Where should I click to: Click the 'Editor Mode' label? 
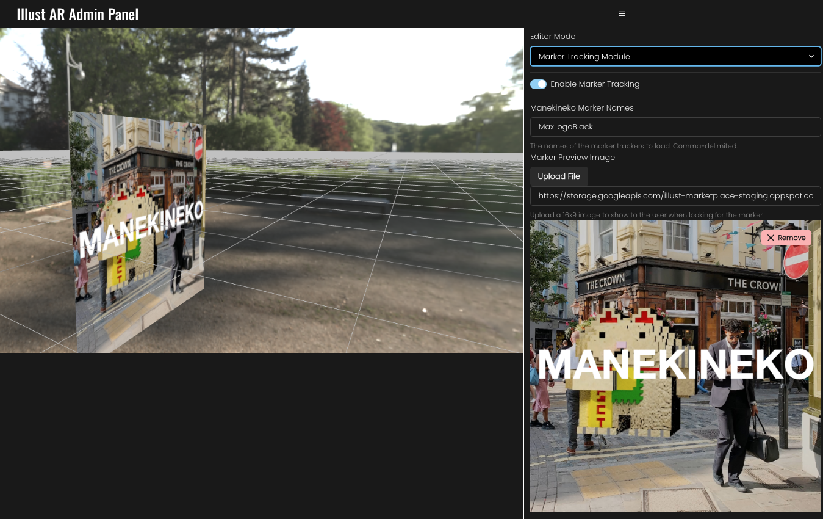[553, 37]
